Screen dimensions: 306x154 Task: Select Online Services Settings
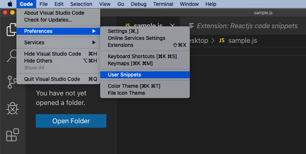click(145, 38)
